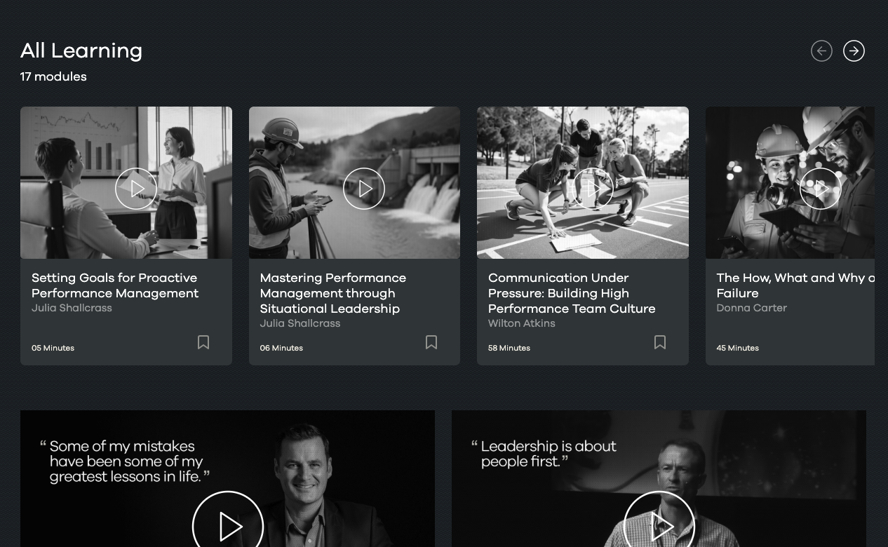The image size is (888, 547).
Task: Go to next modules with right arrow
Action: [x=854, y=51]
